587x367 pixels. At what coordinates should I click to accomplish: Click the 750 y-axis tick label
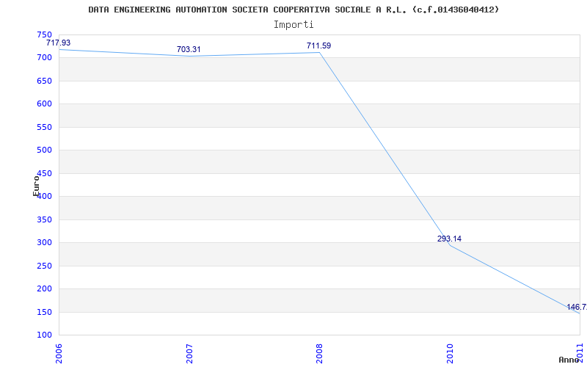[44, 34]
